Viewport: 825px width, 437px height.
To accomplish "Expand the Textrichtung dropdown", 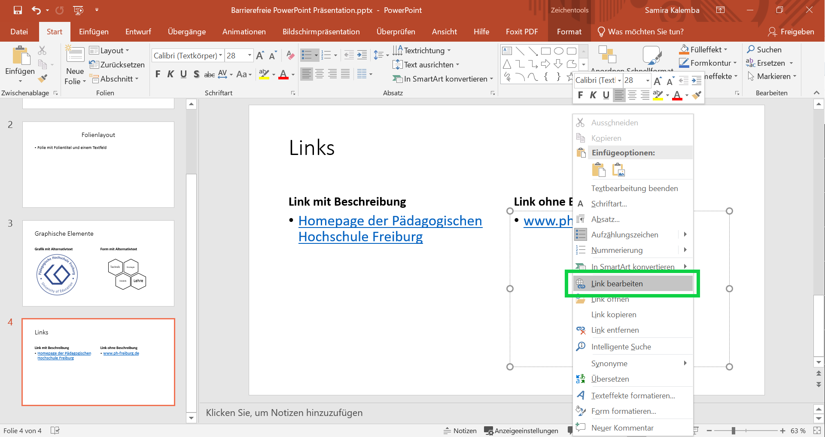I will (449, 50).
